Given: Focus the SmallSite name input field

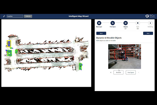Looking at the screenshot, I should [x=15, y=16].
